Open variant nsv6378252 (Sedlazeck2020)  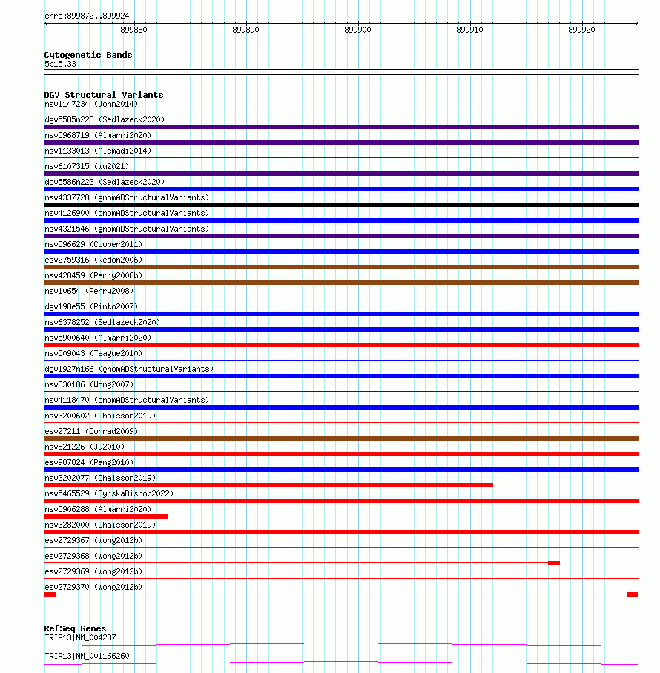102,322
